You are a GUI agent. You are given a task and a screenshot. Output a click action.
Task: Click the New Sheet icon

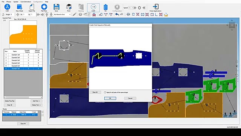coord(19,7)
